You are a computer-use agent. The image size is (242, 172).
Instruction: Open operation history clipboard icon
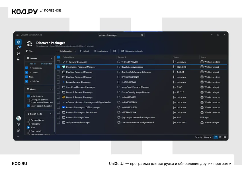[x=18, y=130]
